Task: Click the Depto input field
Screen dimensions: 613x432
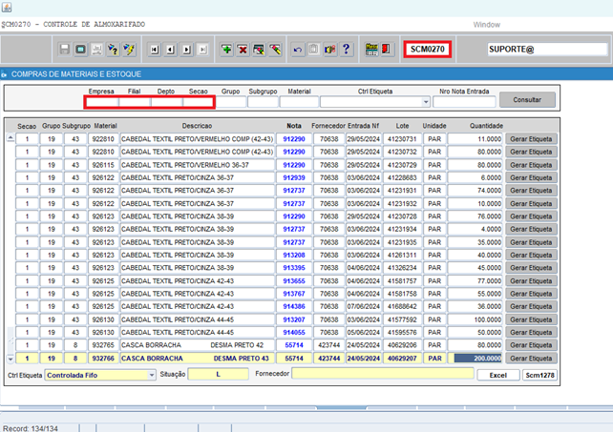Action: [166, 102]
